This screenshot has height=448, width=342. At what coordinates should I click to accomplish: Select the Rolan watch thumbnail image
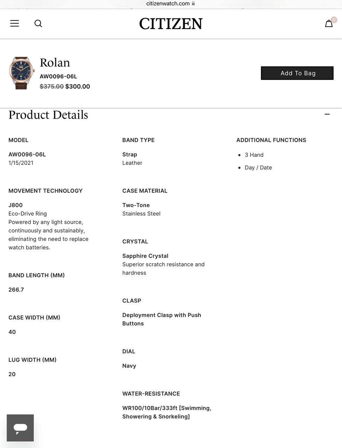(x=22, y=73)
